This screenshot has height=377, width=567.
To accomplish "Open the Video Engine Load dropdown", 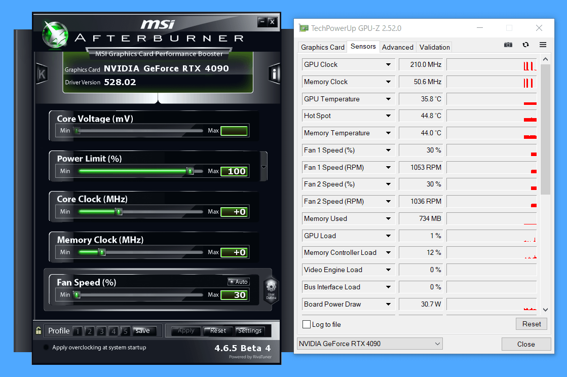I will 388,270.
